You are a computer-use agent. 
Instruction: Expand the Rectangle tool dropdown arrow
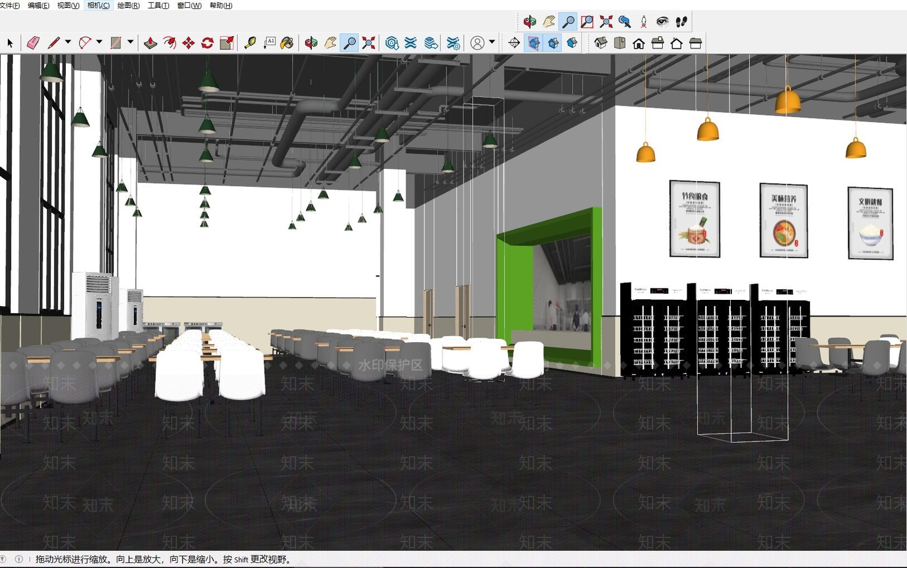pos(130,42)
